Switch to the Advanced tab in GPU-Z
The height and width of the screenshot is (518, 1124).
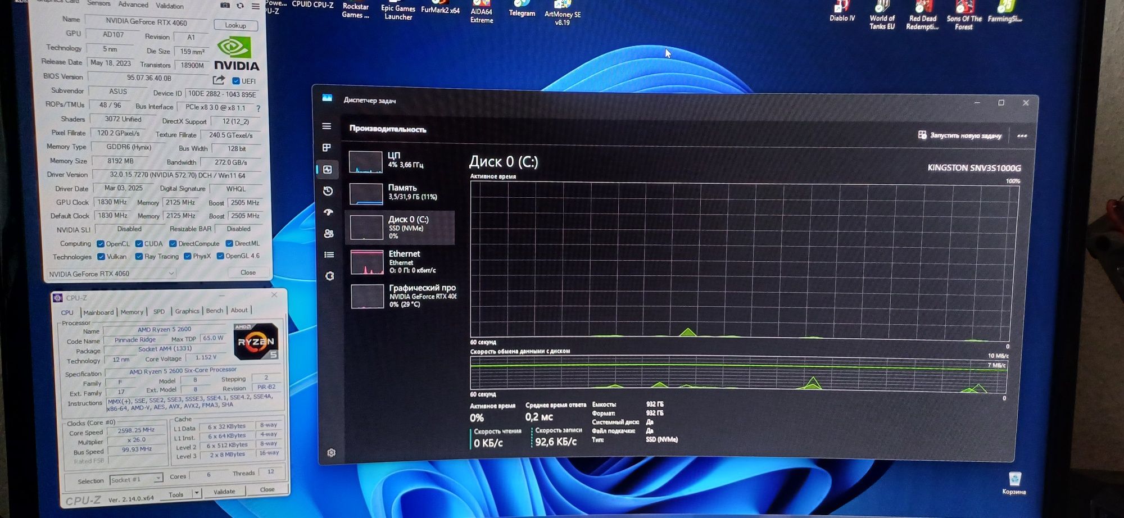click(x=133, y=4)
